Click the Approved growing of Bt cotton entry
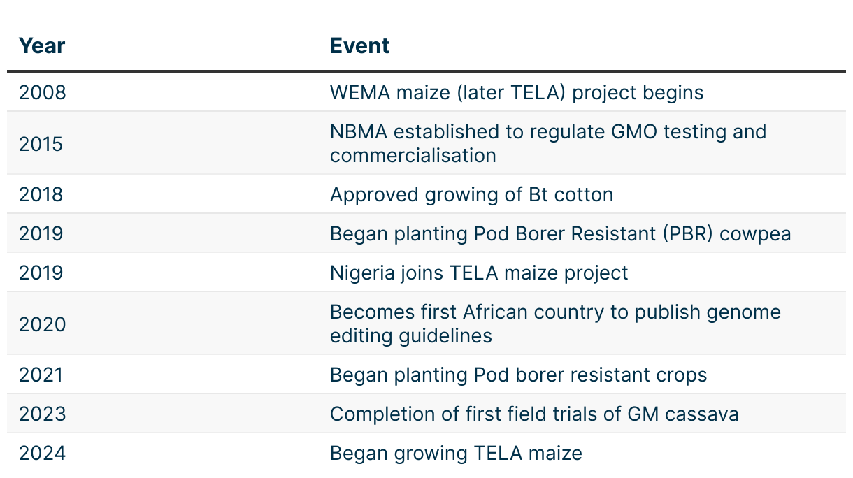 (471, 194)
